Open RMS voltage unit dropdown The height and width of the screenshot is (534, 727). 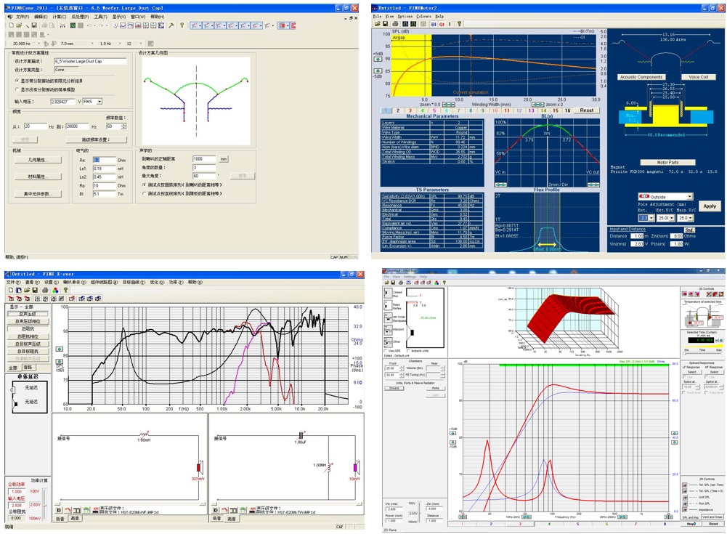99,101
